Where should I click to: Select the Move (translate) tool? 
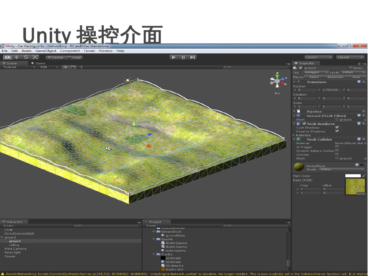coord(17,57)
